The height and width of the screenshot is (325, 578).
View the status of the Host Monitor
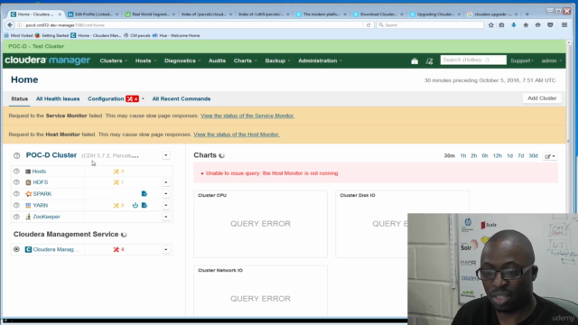(x=237, y=135)
